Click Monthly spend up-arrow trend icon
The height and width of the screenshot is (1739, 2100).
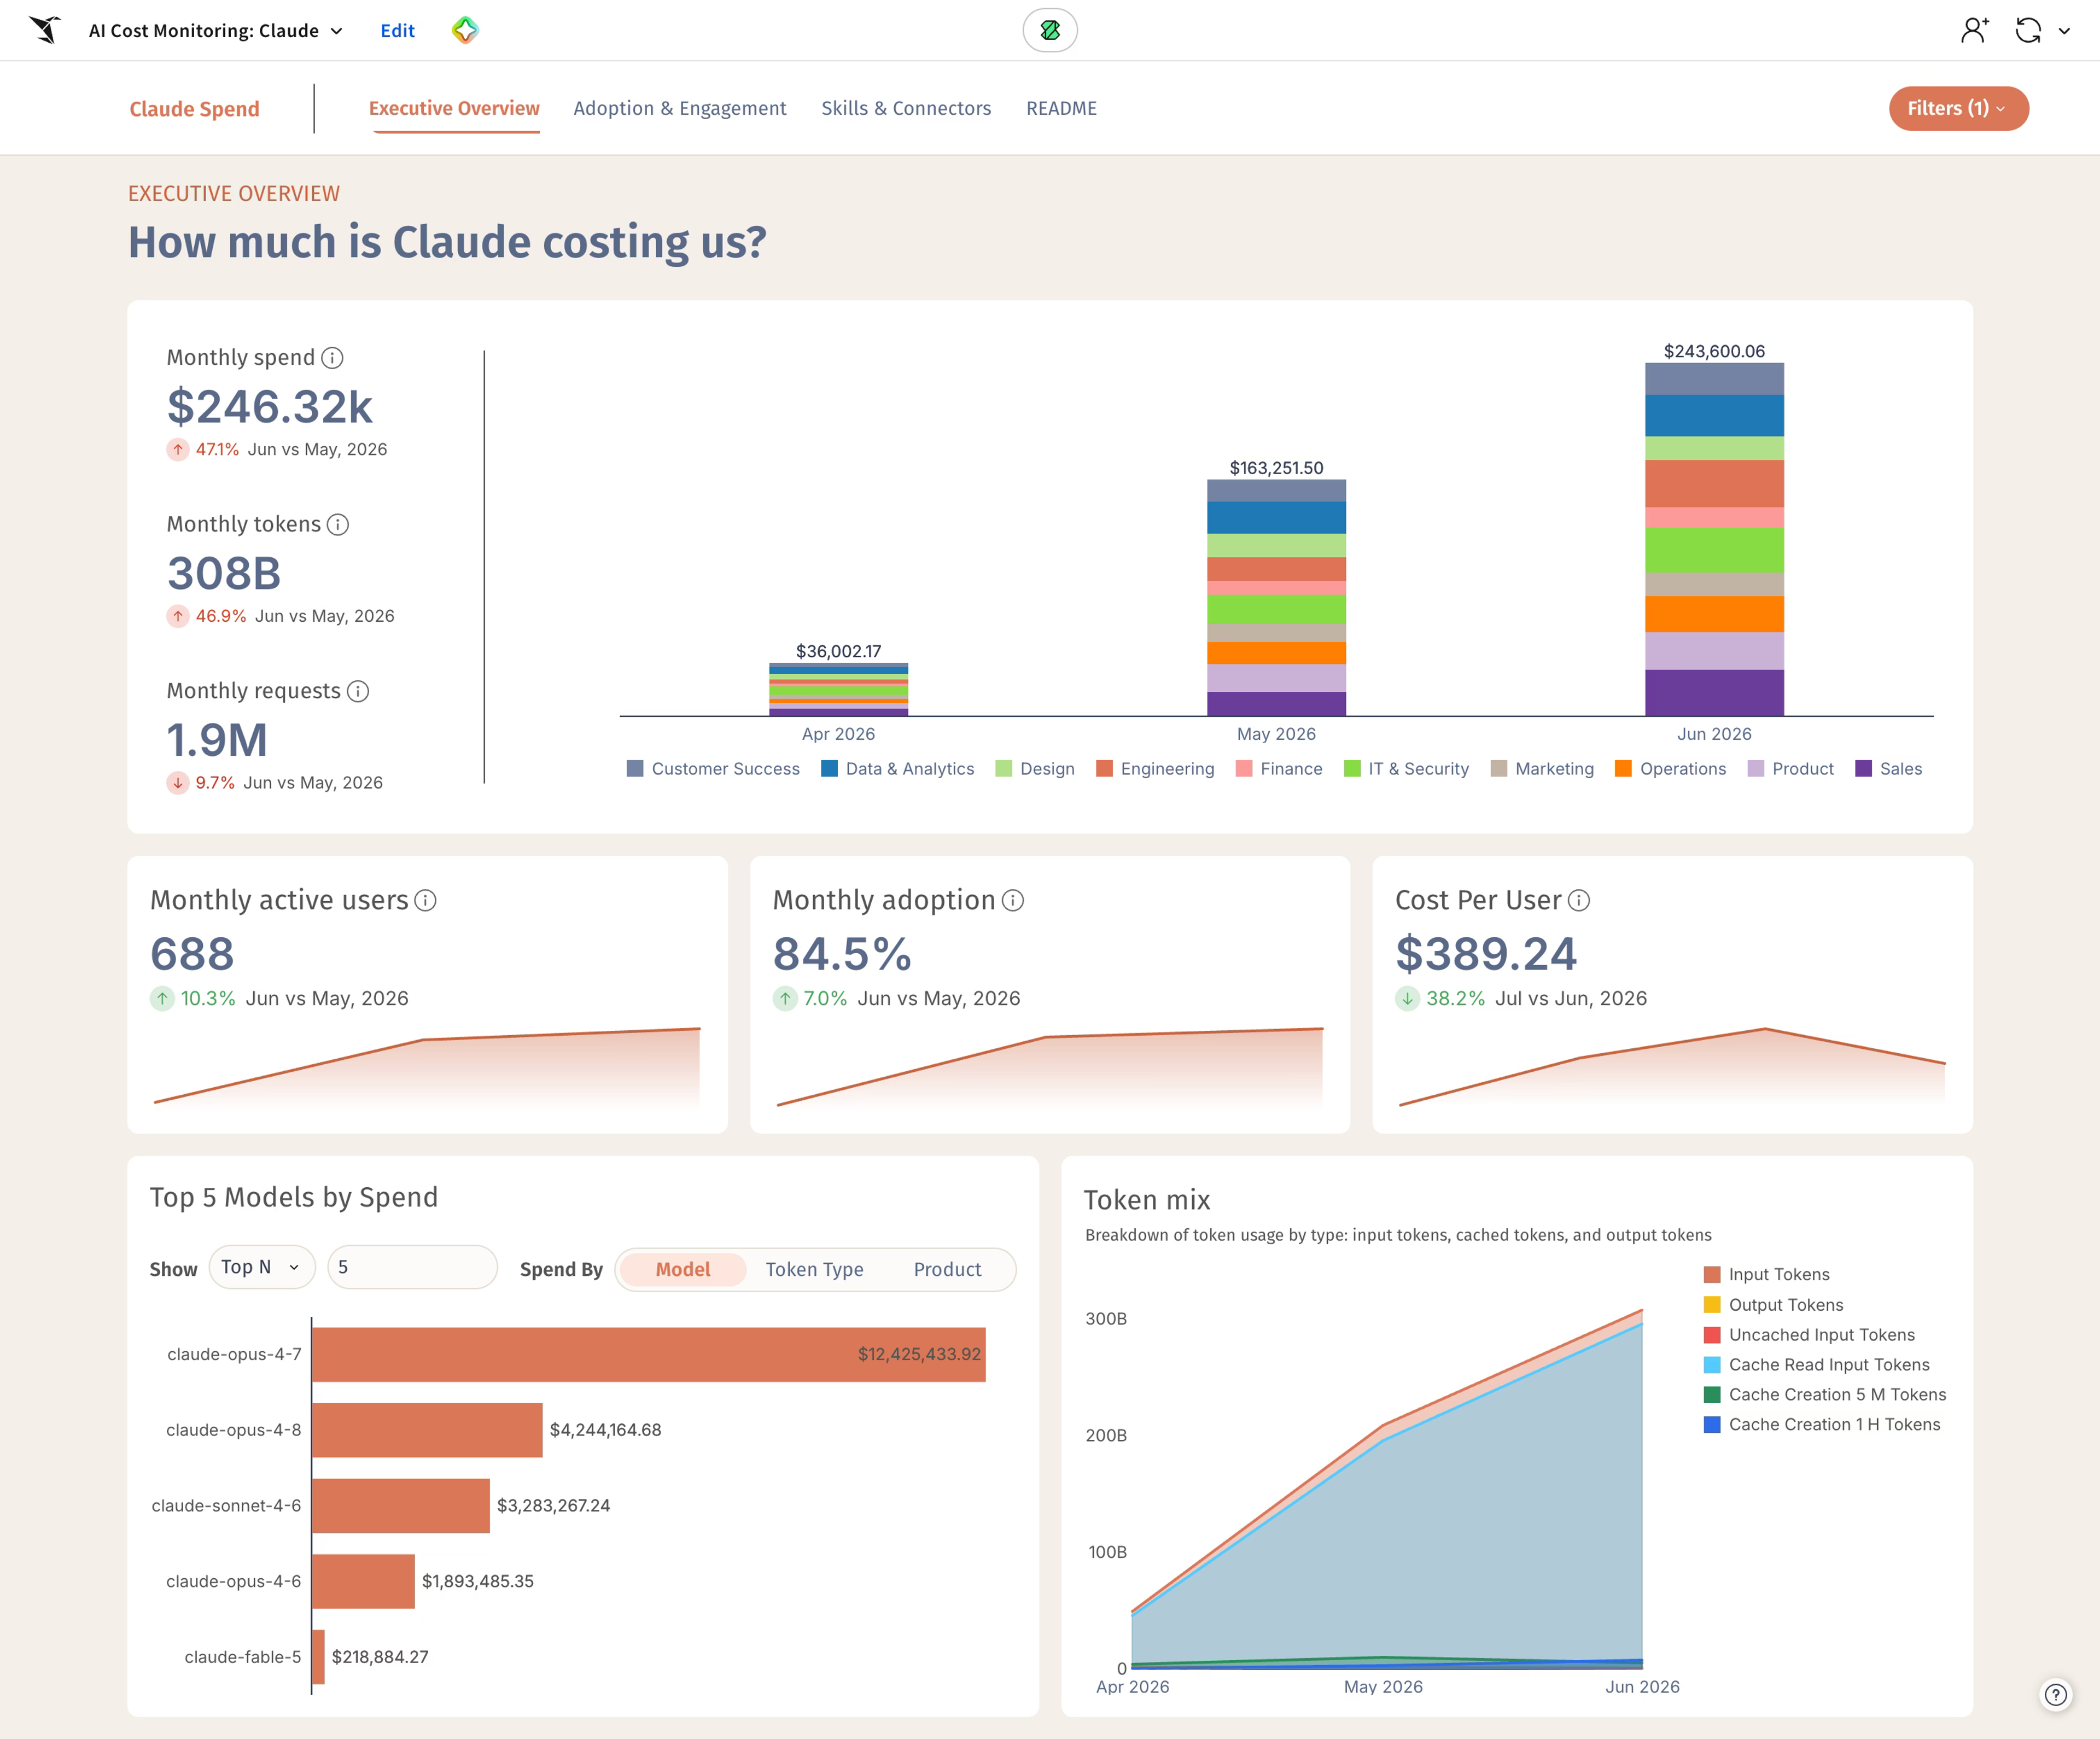click(178, 450)
